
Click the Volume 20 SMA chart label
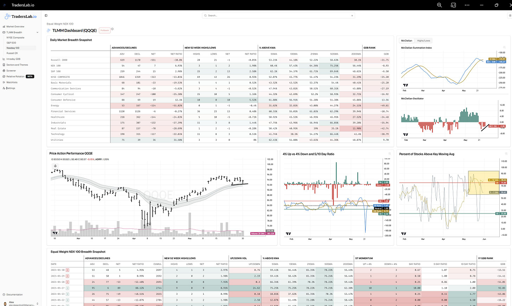click(x=258, y=234)
